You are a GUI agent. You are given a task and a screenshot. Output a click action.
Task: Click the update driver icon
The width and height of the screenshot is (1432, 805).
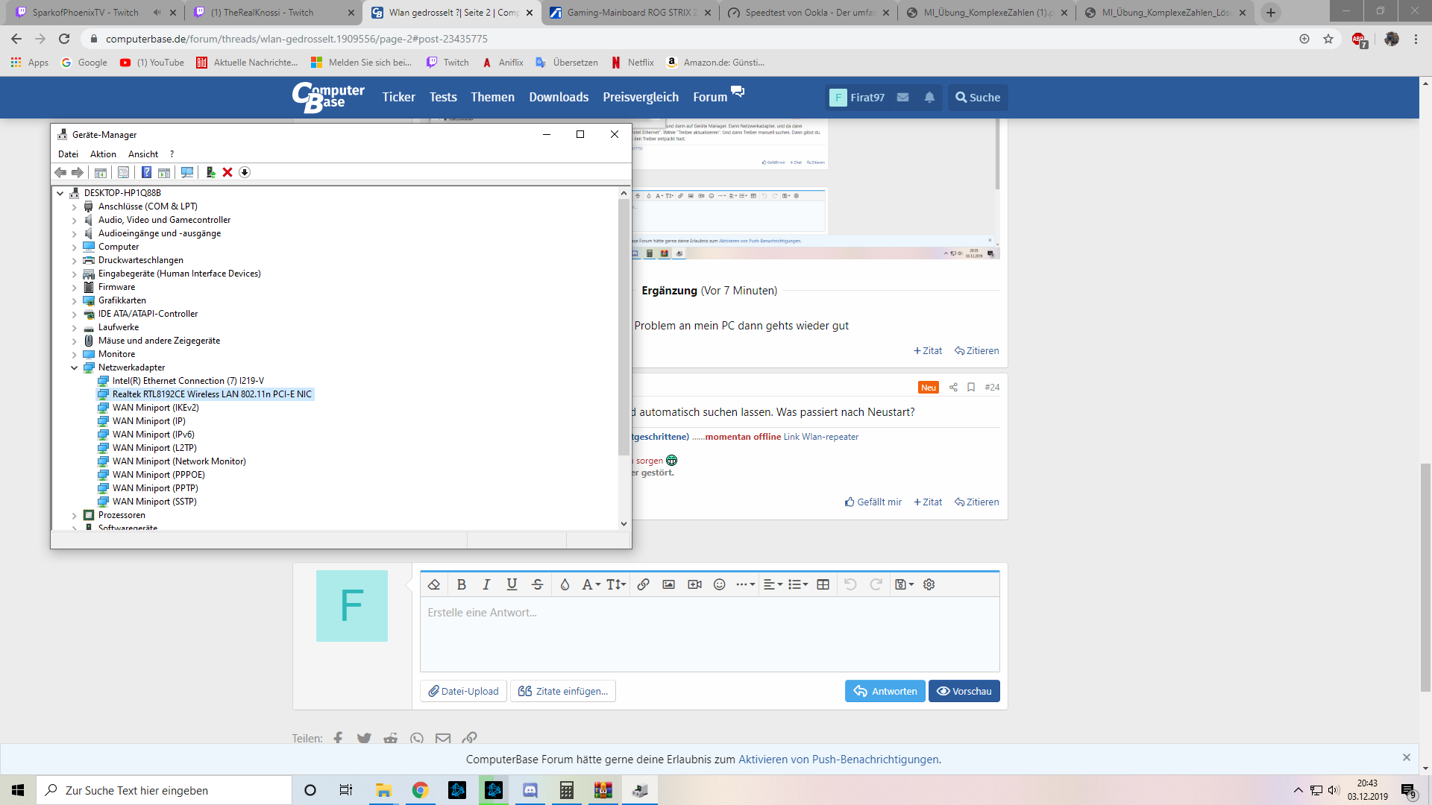[210, 172]
